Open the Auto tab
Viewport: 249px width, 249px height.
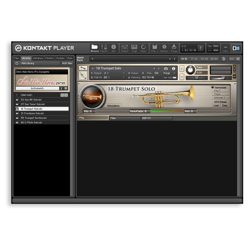point(70,58)
